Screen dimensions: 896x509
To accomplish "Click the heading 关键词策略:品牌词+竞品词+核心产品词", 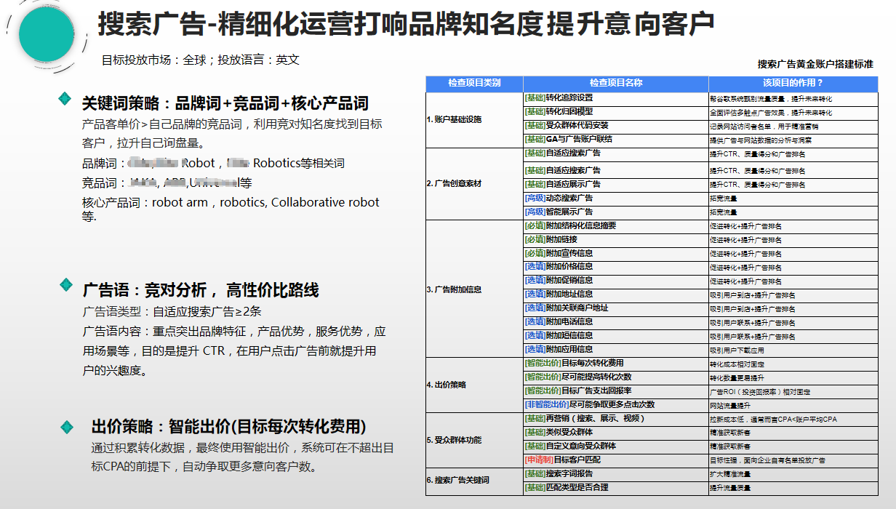I will pos(225,103).
